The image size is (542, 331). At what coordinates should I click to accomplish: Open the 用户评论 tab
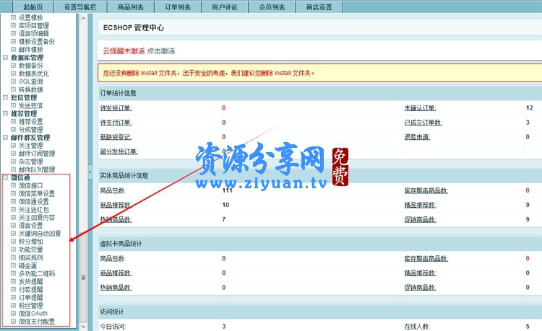click(x=225, y=7)
